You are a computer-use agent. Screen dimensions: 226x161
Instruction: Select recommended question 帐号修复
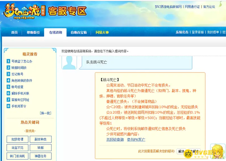click(x=17, y=87)
